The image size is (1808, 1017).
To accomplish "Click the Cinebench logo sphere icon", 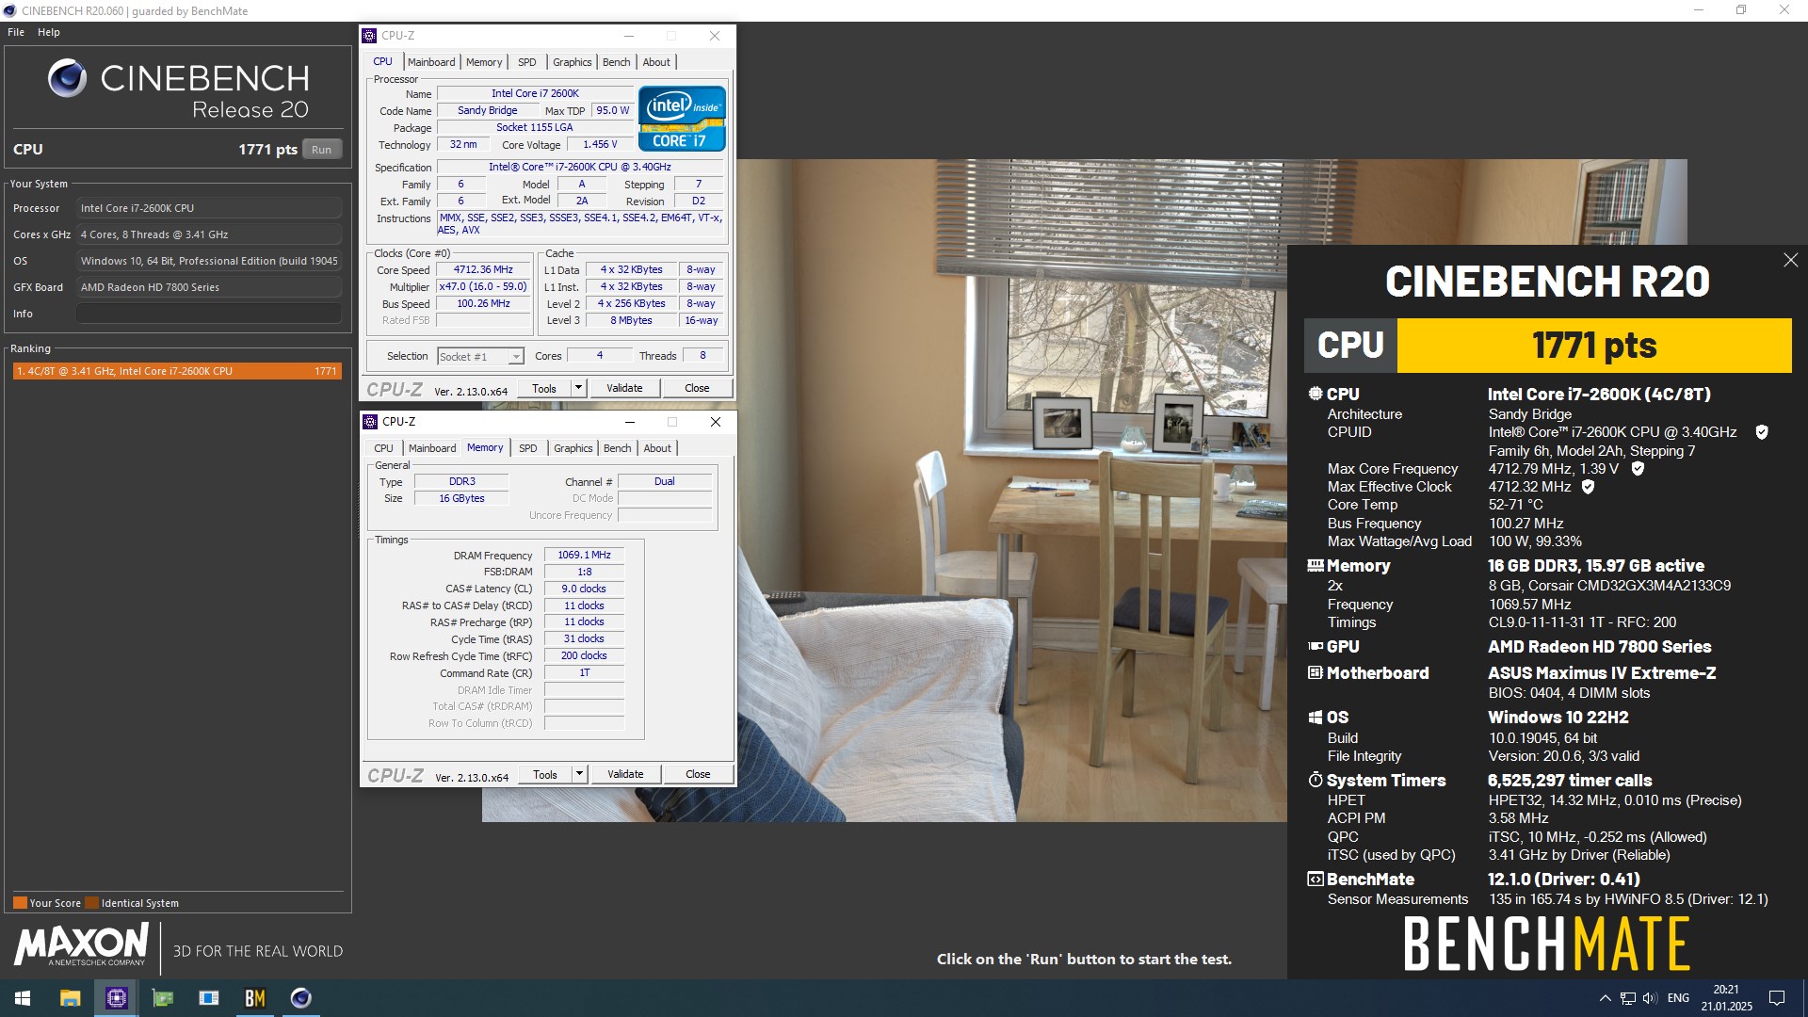I will (x=67, y=78).
